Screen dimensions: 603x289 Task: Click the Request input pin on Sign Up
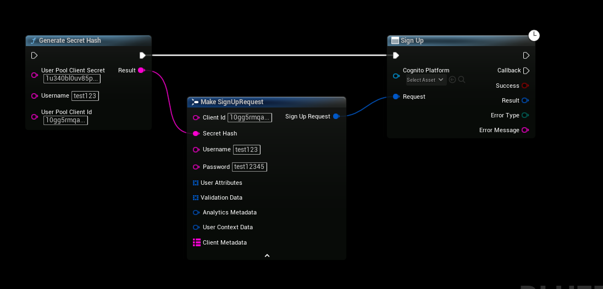coord(396,97)
